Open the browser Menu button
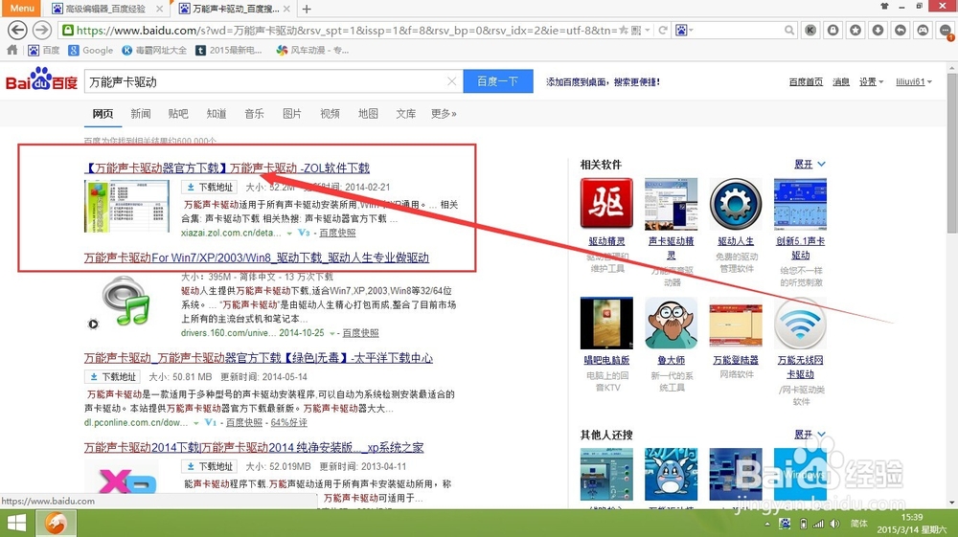 point(21,8)
